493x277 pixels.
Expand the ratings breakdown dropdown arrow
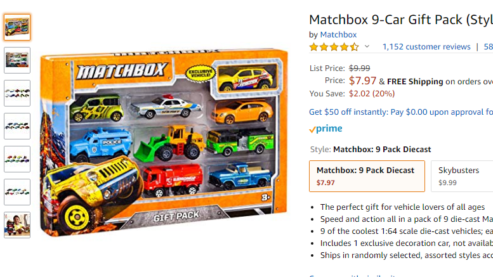tap(367, 46)
